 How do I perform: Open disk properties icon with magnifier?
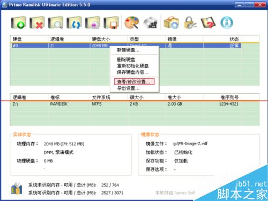(x=56, y=23)
